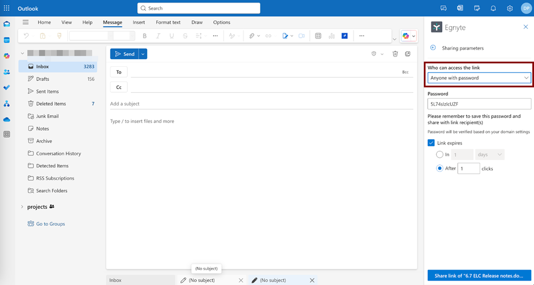Open the Copilot icon in ribbon
Image resolution: width=534 pixels, height=285 pixels.
pyautogui.click(x=406, y=36)
